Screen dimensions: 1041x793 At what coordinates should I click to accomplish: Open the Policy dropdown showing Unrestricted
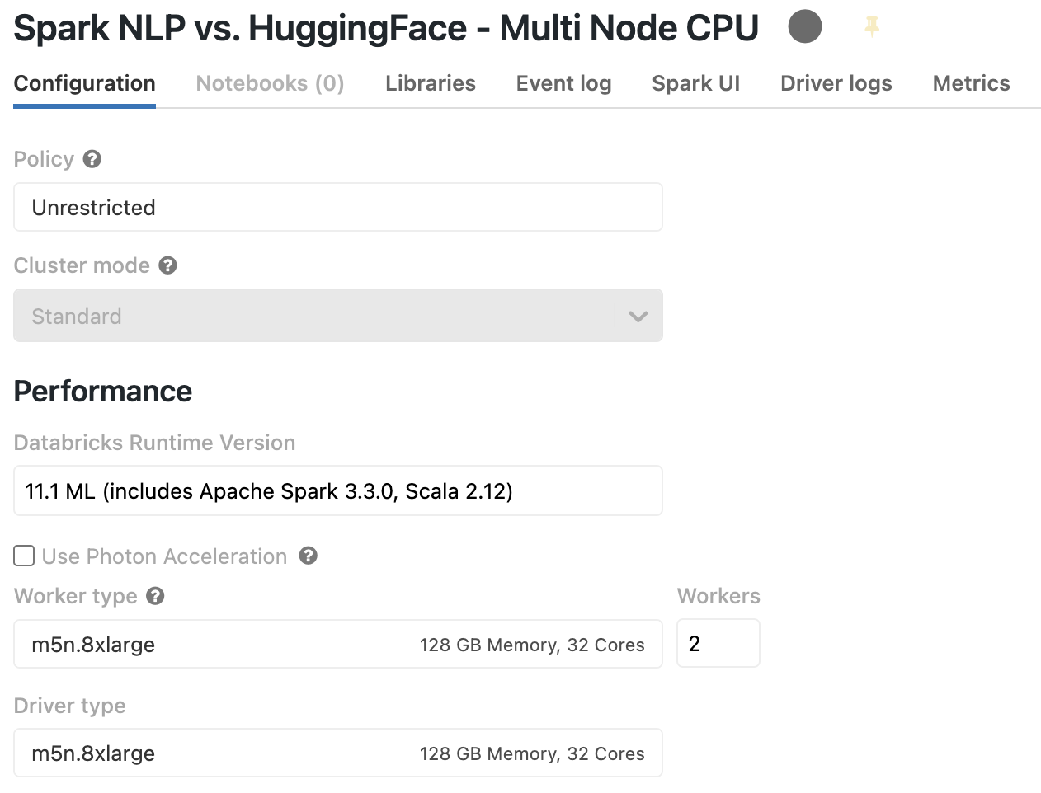[x=337, y=208]
